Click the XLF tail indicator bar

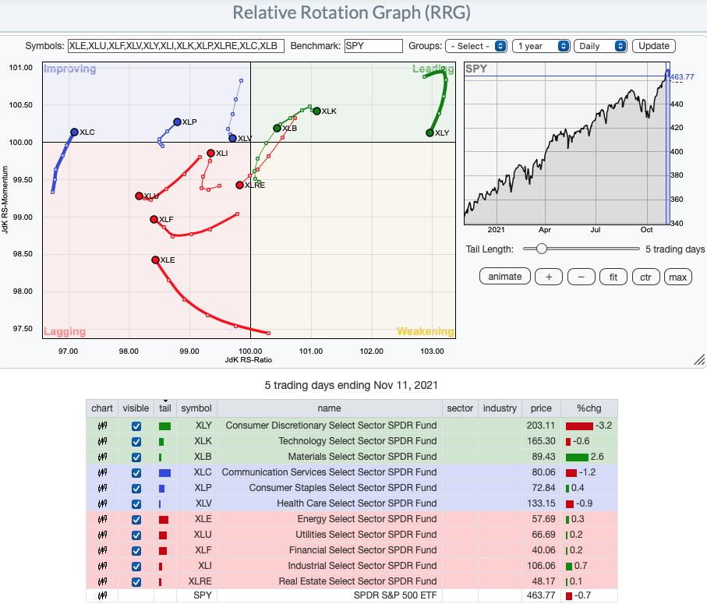pos(163,551)
